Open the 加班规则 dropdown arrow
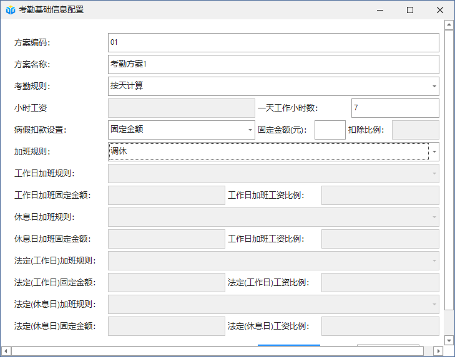Viewport: 455px width, 357px height. [x=434, y=151]
